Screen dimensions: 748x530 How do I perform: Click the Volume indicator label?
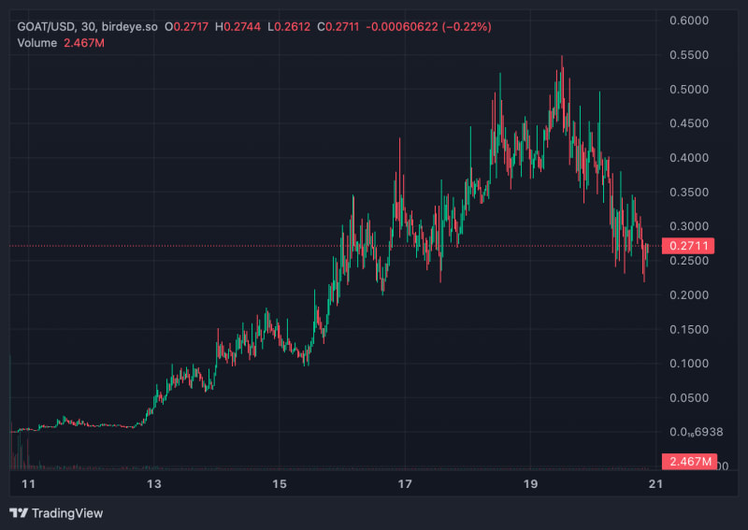pos(37,43)
